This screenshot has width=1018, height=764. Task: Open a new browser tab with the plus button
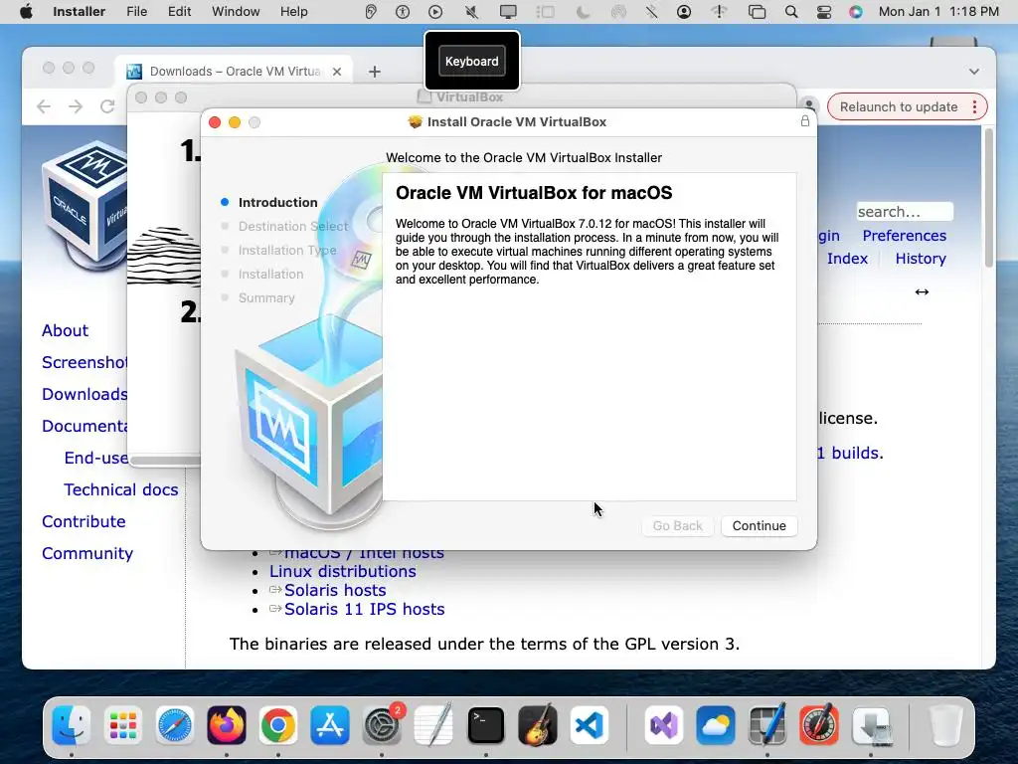[x=375, y=72]
